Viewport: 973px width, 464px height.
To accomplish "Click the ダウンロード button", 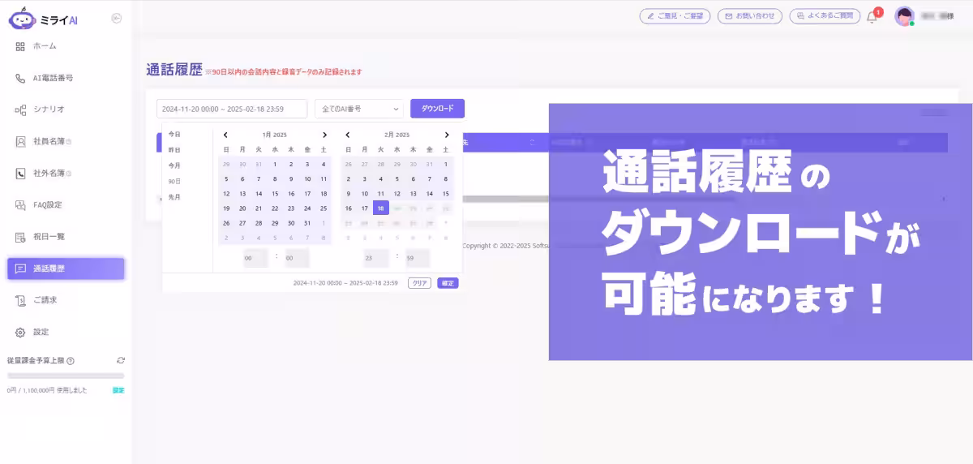I will coord(437,109).
